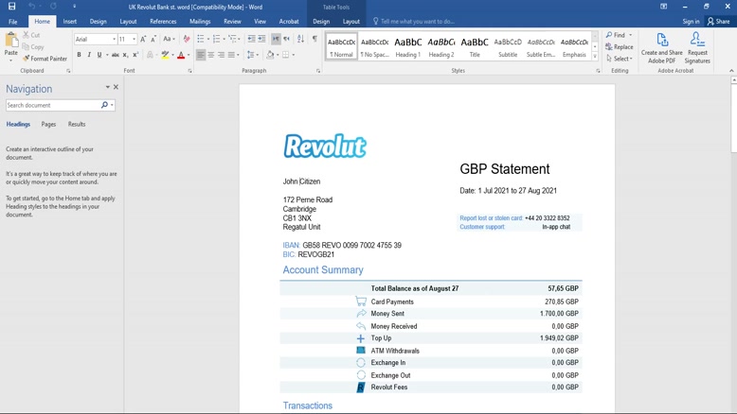Activate the Format Painter brush

45,59
